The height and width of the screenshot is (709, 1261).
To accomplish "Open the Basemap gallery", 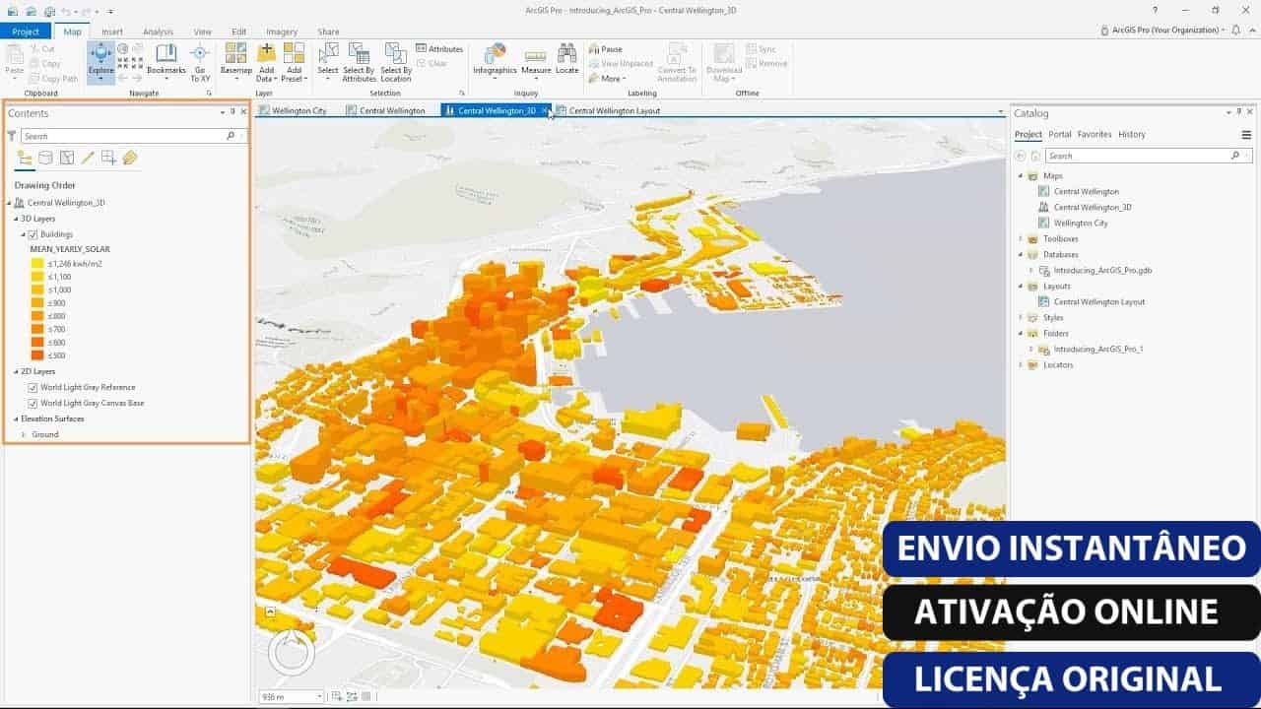I will [236, 62].
